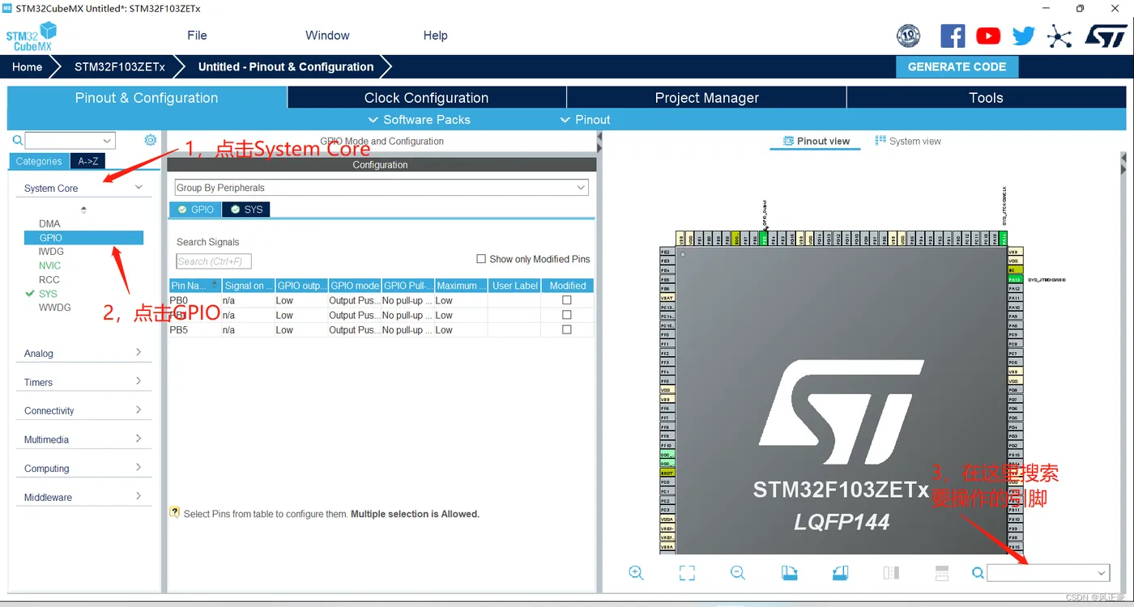Click the vertical flip chip icon
The width and height of the screenshot is (1134, 607).
891,573
